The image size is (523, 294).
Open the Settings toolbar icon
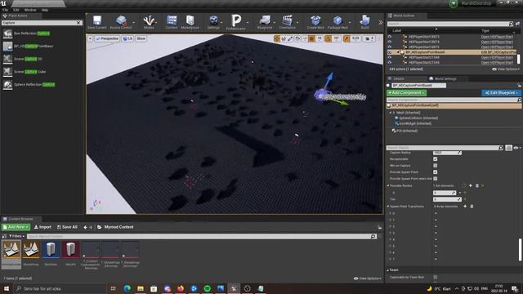pos(213,22)
